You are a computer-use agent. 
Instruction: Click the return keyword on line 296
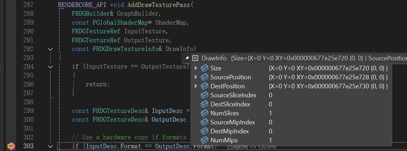96,85
